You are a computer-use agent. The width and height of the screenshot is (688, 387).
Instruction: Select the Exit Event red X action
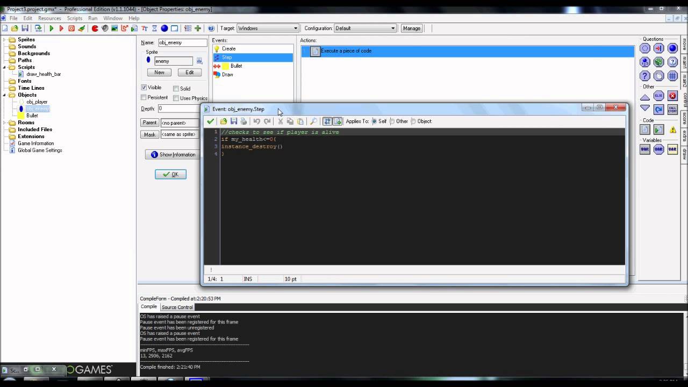[x=672, y=96]
